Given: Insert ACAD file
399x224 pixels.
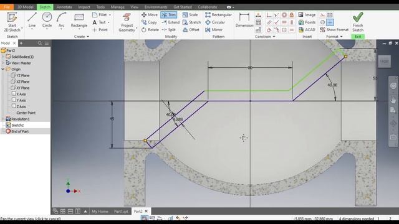Looking at the screenshot, I should tap(307, 30).
